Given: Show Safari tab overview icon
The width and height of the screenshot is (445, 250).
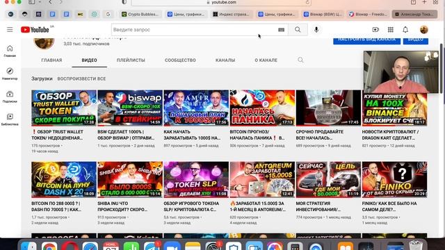Looking at the screenshot, I should [x=436, y=2].
